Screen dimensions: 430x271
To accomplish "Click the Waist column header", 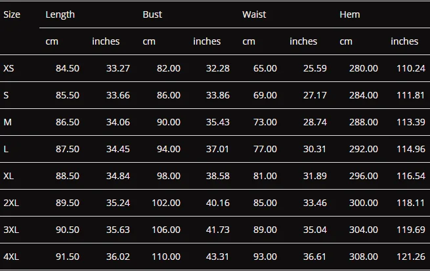I will 254,14.
